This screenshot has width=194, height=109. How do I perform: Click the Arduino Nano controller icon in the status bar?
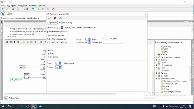pos(6,98)
